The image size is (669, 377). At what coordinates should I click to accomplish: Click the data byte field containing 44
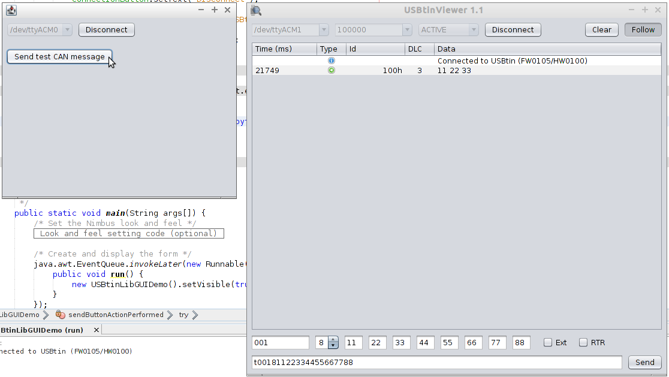[x=426, y=342]
